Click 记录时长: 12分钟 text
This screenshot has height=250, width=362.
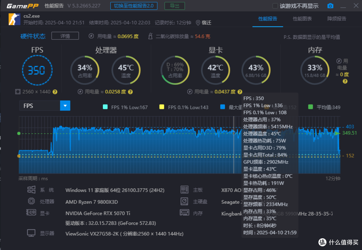[x=173, y=23]
